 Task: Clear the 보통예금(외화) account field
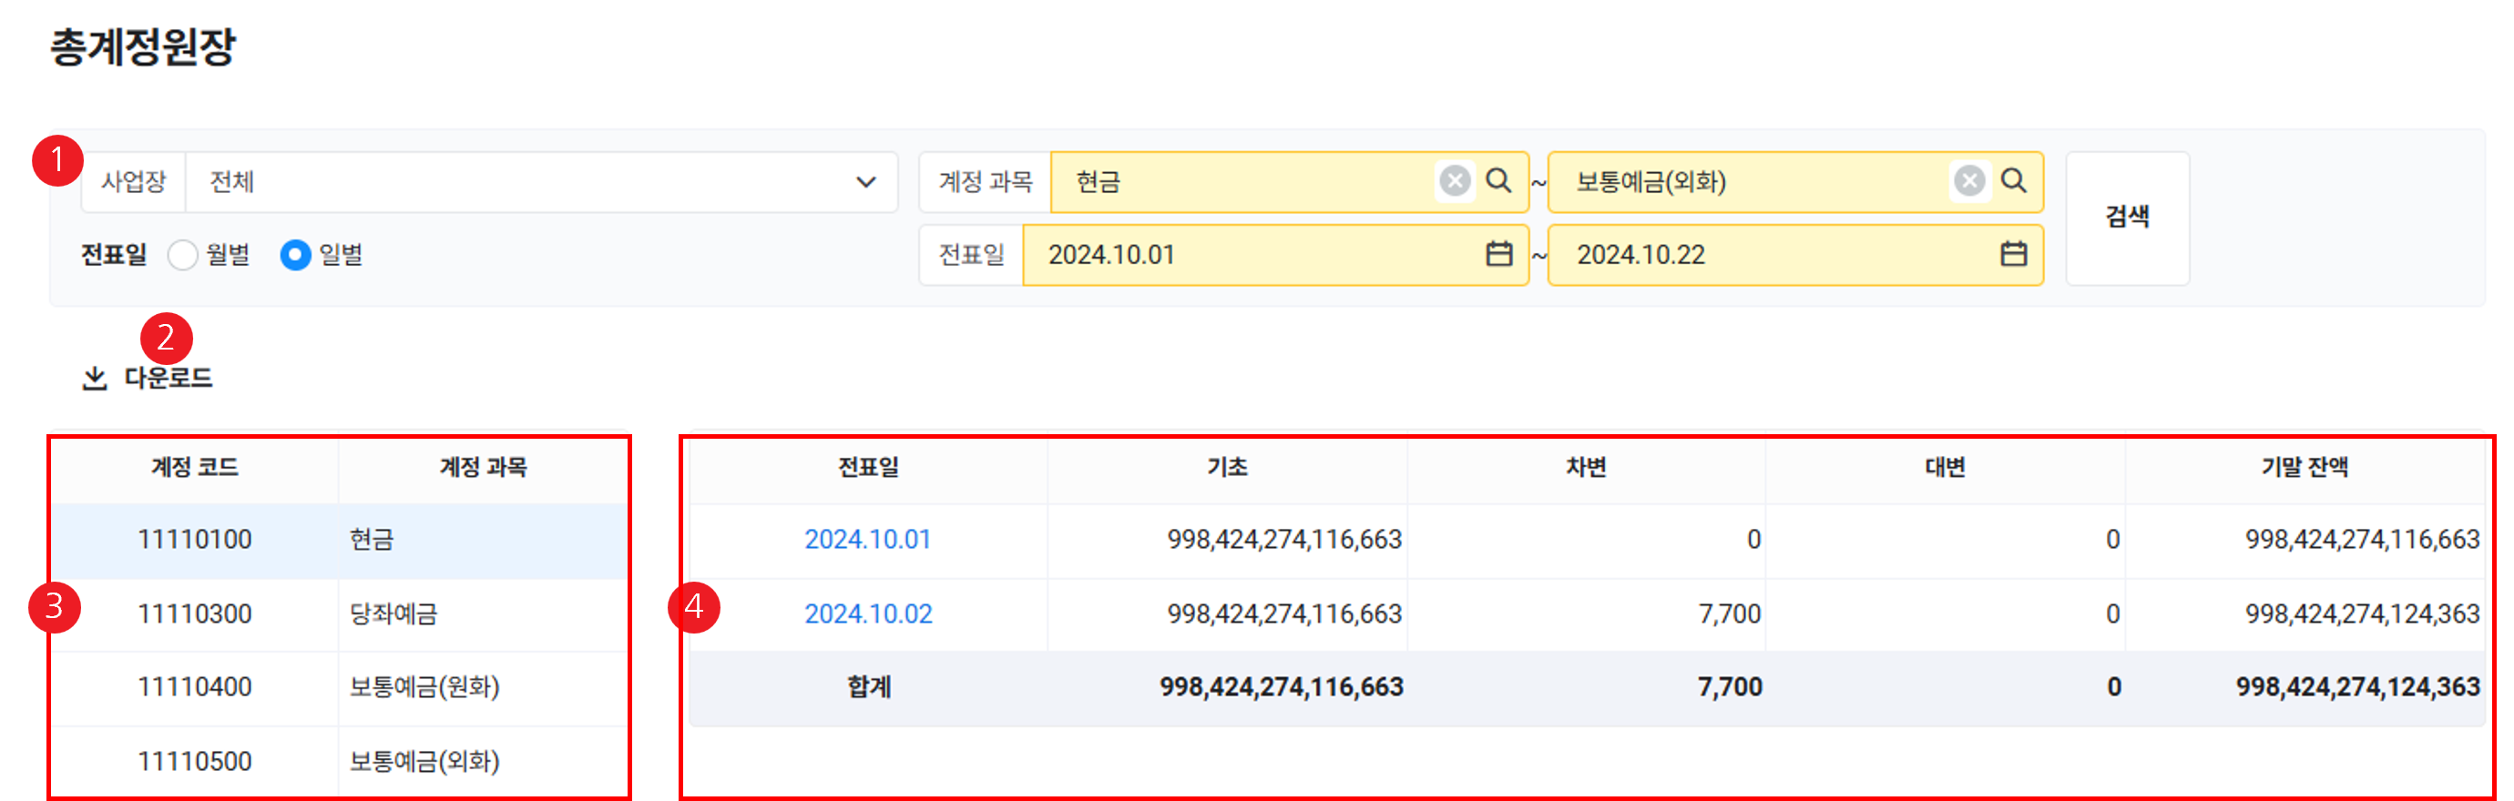coord(1968,181)
